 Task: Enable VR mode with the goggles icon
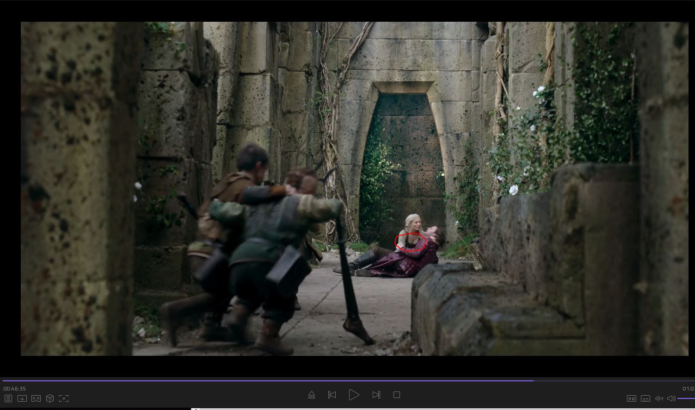tap(36, 398)
